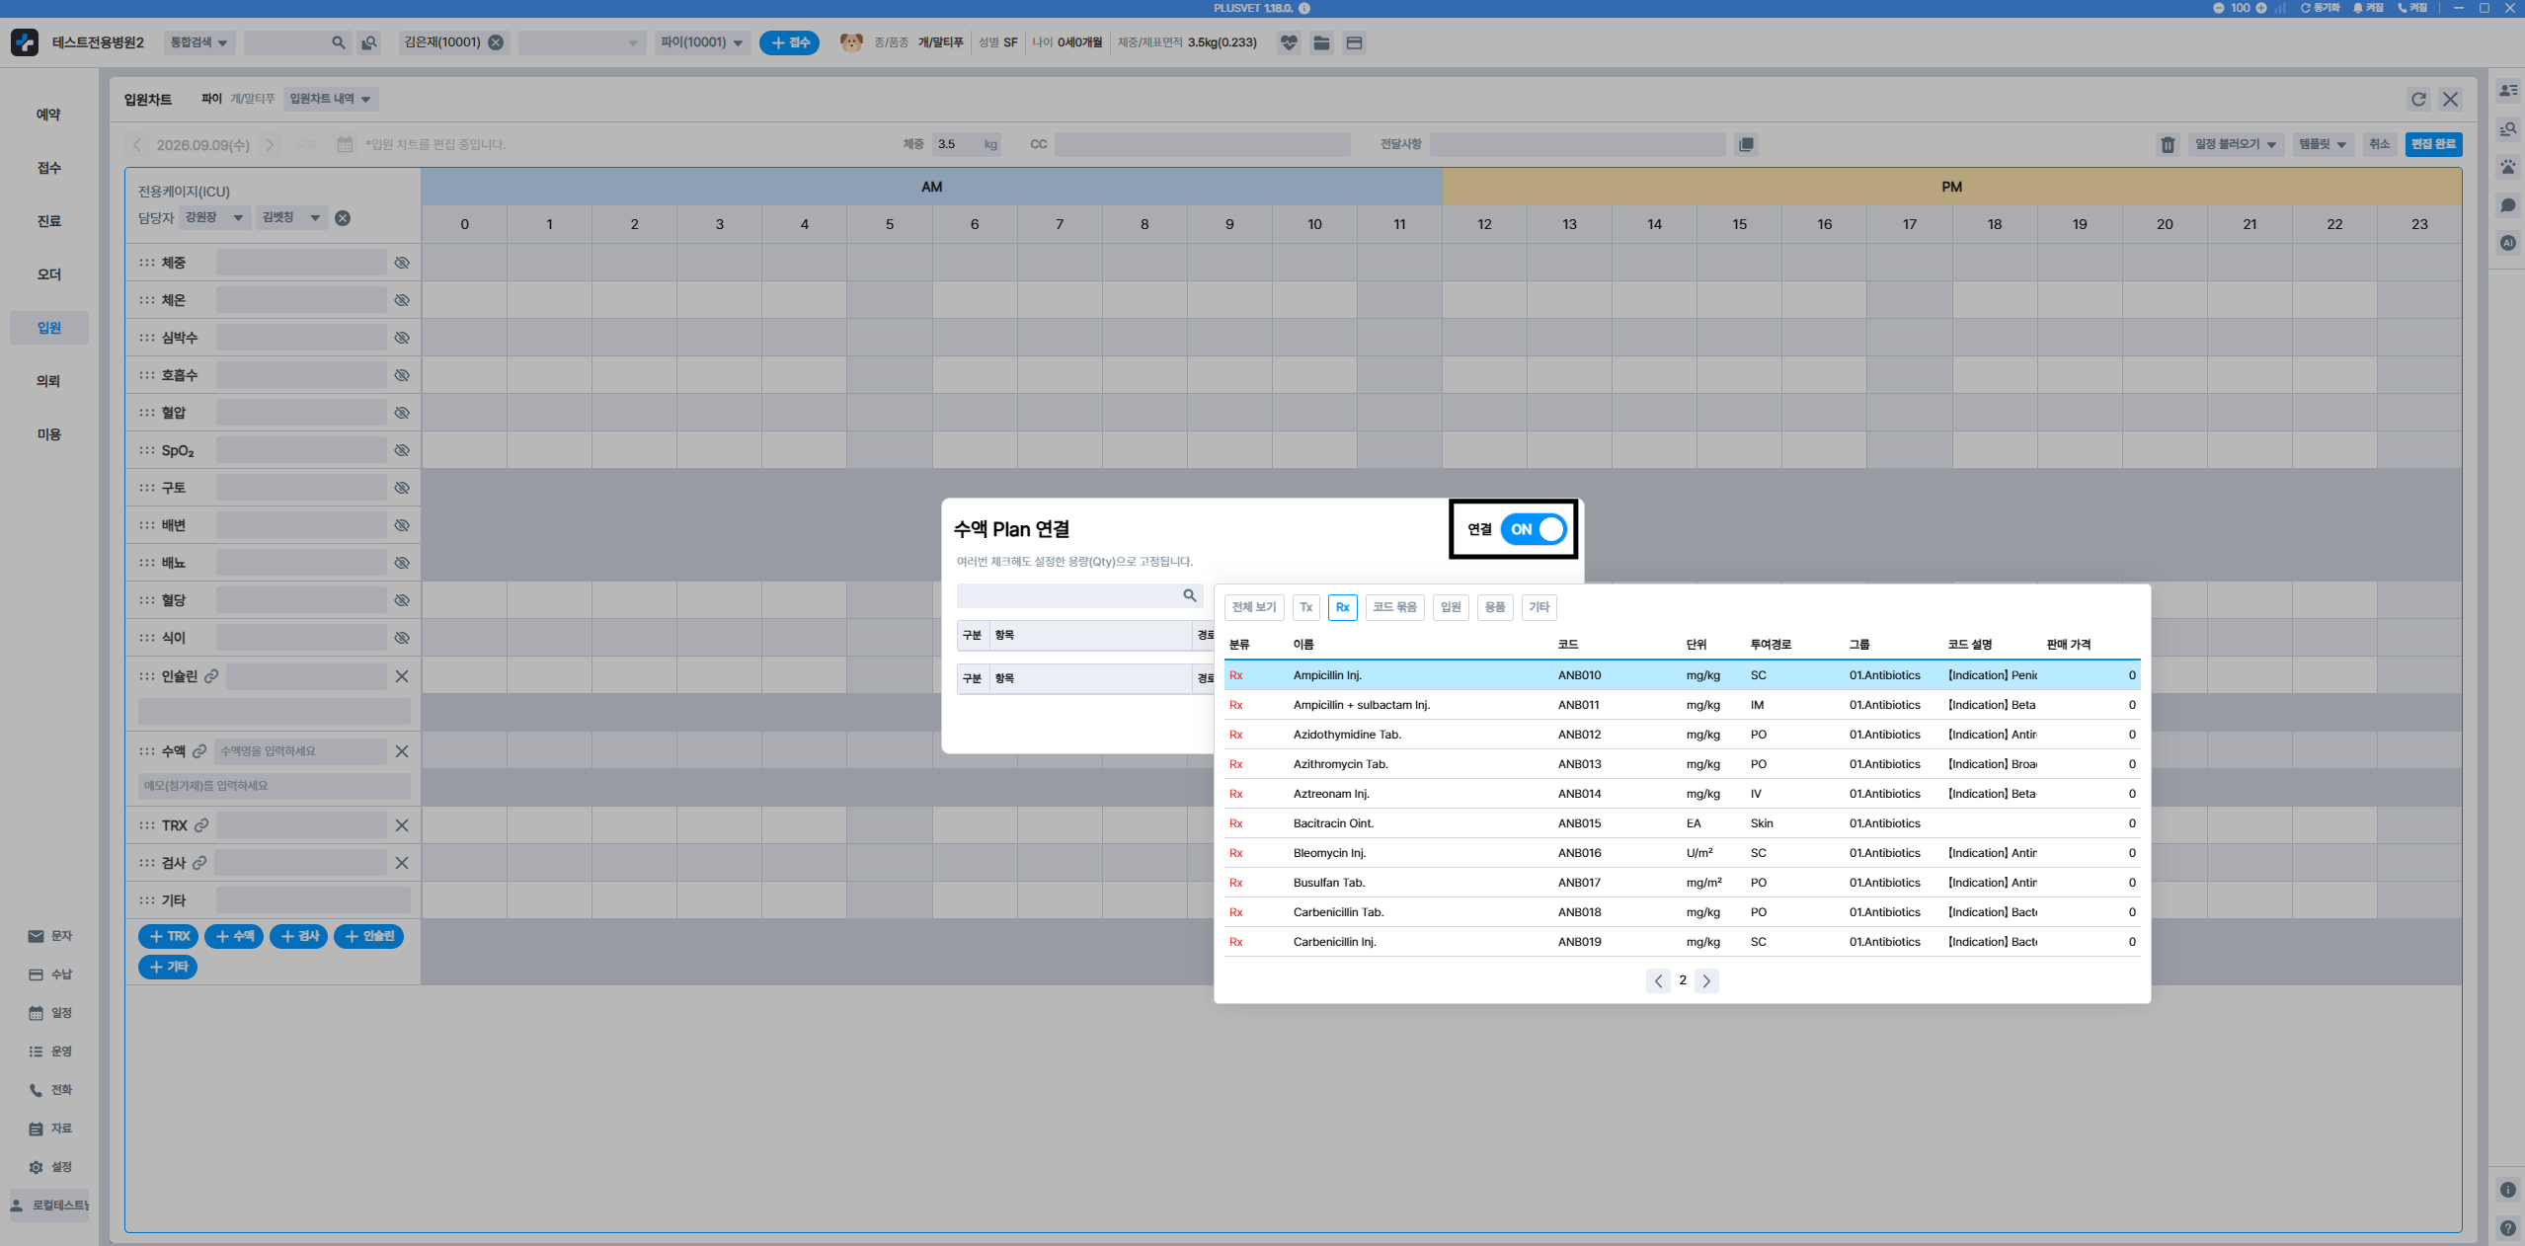The width and height of the screenshot is (2525, 1246).
Task: Click the folder icon in patient header
Action: [x=1321, y=42]
